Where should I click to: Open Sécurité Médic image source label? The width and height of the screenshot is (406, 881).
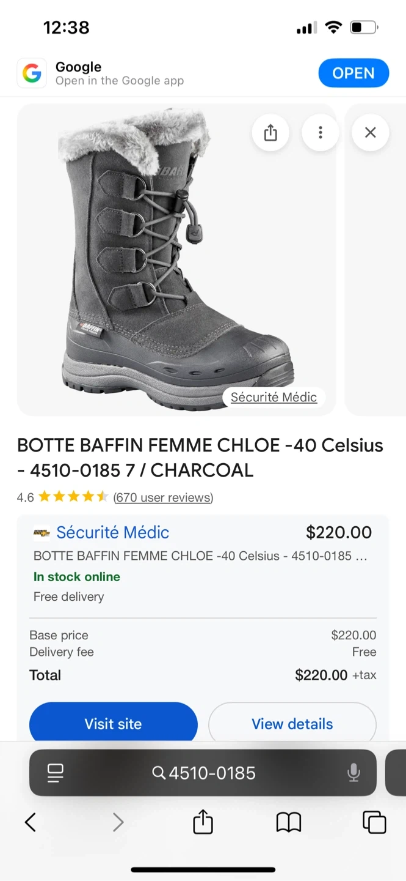pyautogui.click(x=274, y=397)
